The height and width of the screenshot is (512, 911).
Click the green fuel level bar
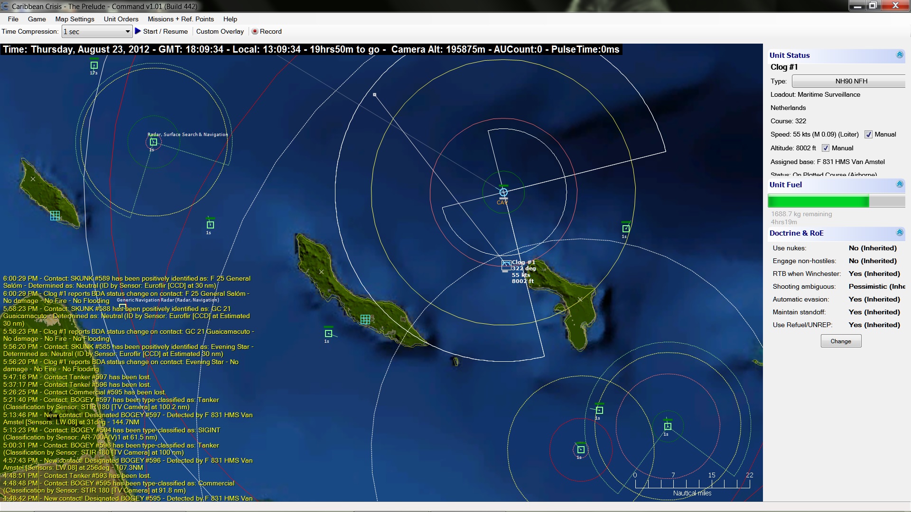point(818,201)
